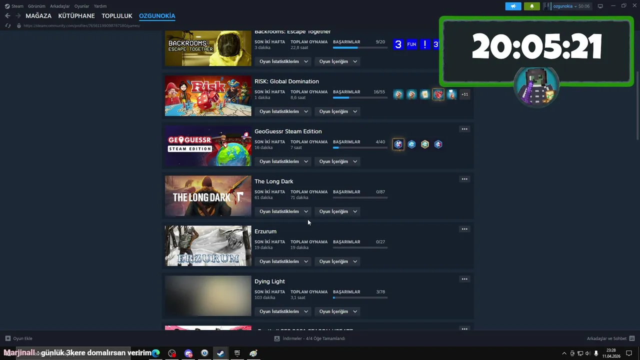Open the blue megaphone announcements button
The height and width of the screenshot is (360, 640).
coord(513,6)
